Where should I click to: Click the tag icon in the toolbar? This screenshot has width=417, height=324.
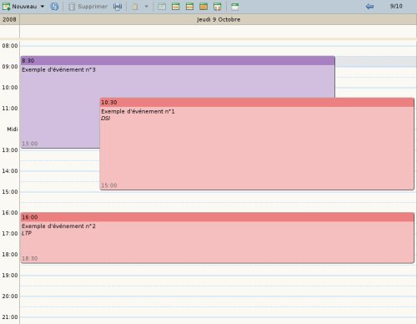[x=135, y=7]
